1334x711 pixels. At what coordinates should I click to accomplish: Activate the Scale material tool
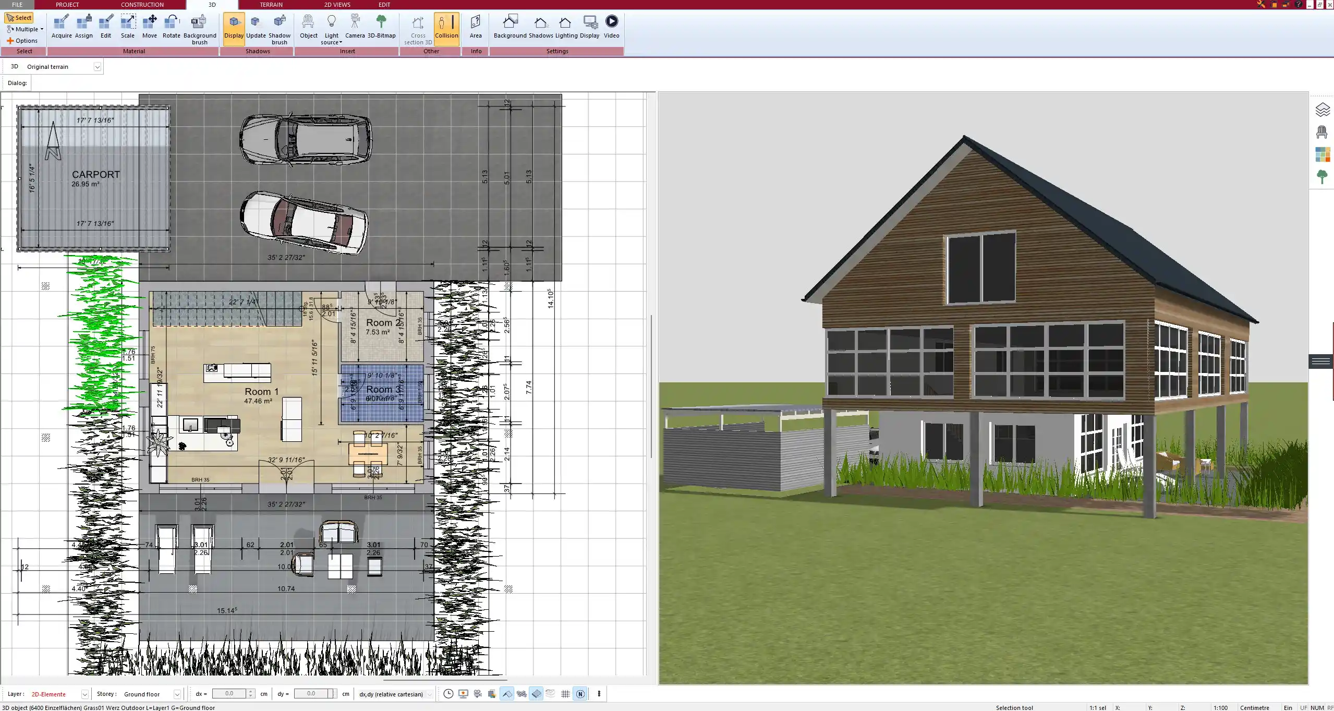128,27
